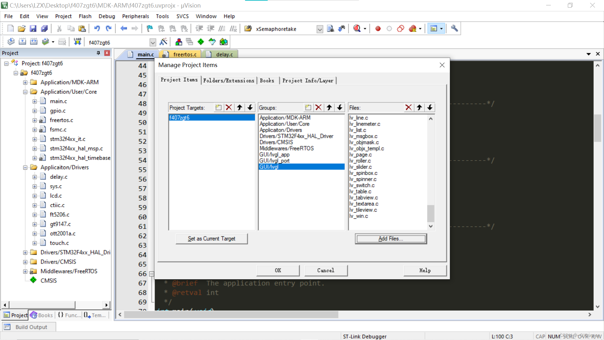This screenshot has width=604, height=340.
Task: Open xSemaphoretake search combo dropdown
Action: pos(320,29)
